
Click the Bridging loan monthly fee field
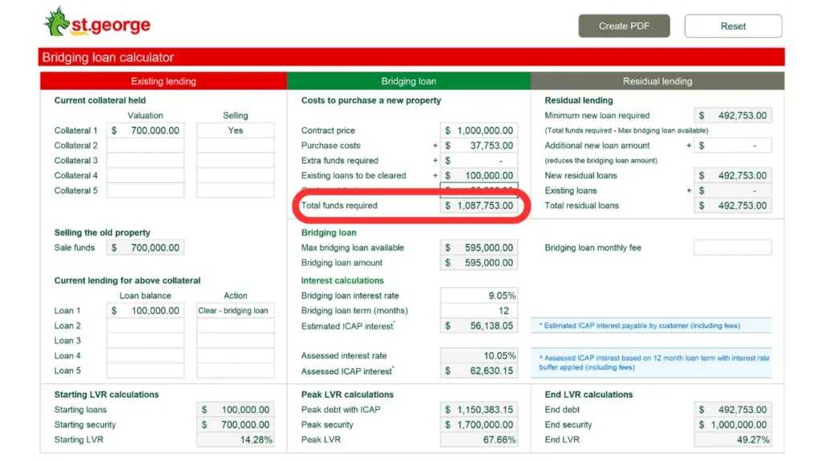733,248
